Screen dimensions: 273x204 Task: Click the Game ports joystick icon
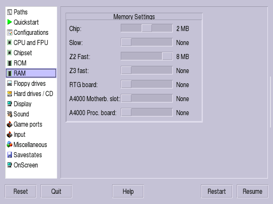pos(9,124)
